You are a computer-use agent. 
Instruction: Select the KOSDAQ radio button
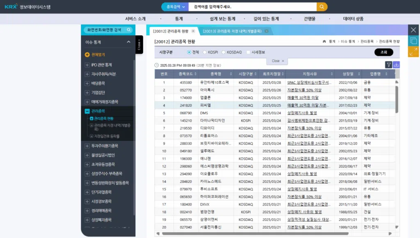click(x=224, y=52)
